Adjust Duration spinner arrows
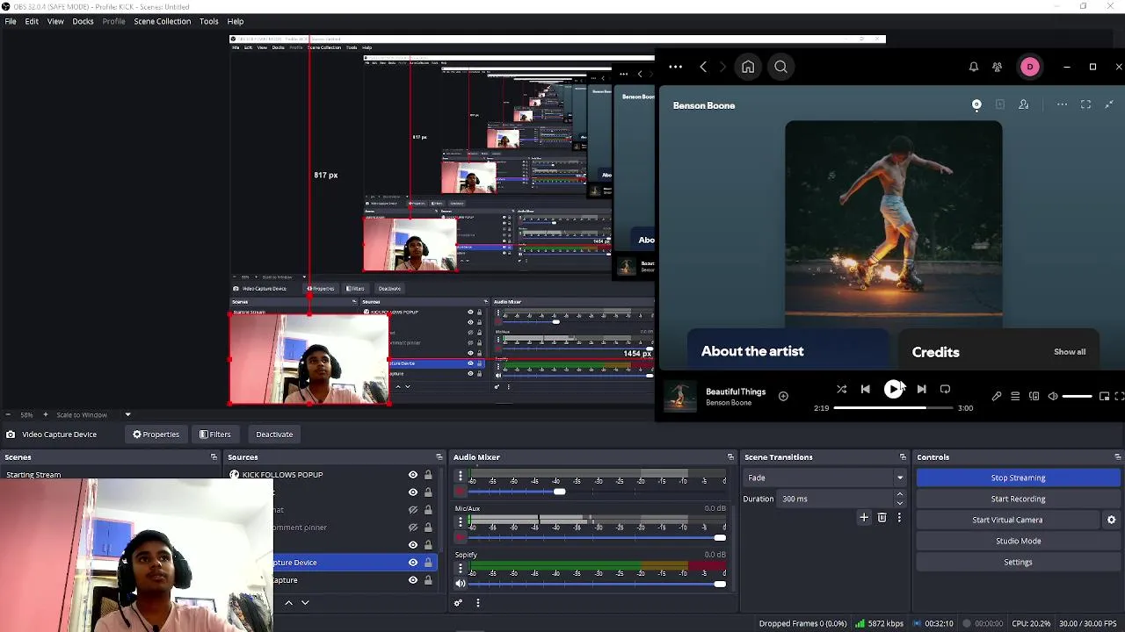This screenshot has width=1125, height=632. (899, 499)
